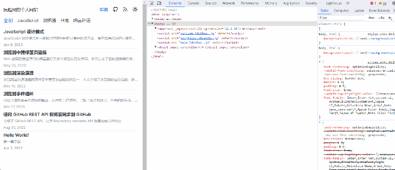Switch to the Console tab

click(x=193, y=3)
